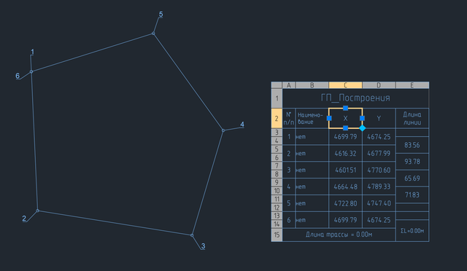Select column header B of the table
The width and height of the screenshot is (467, 271).
312,85
